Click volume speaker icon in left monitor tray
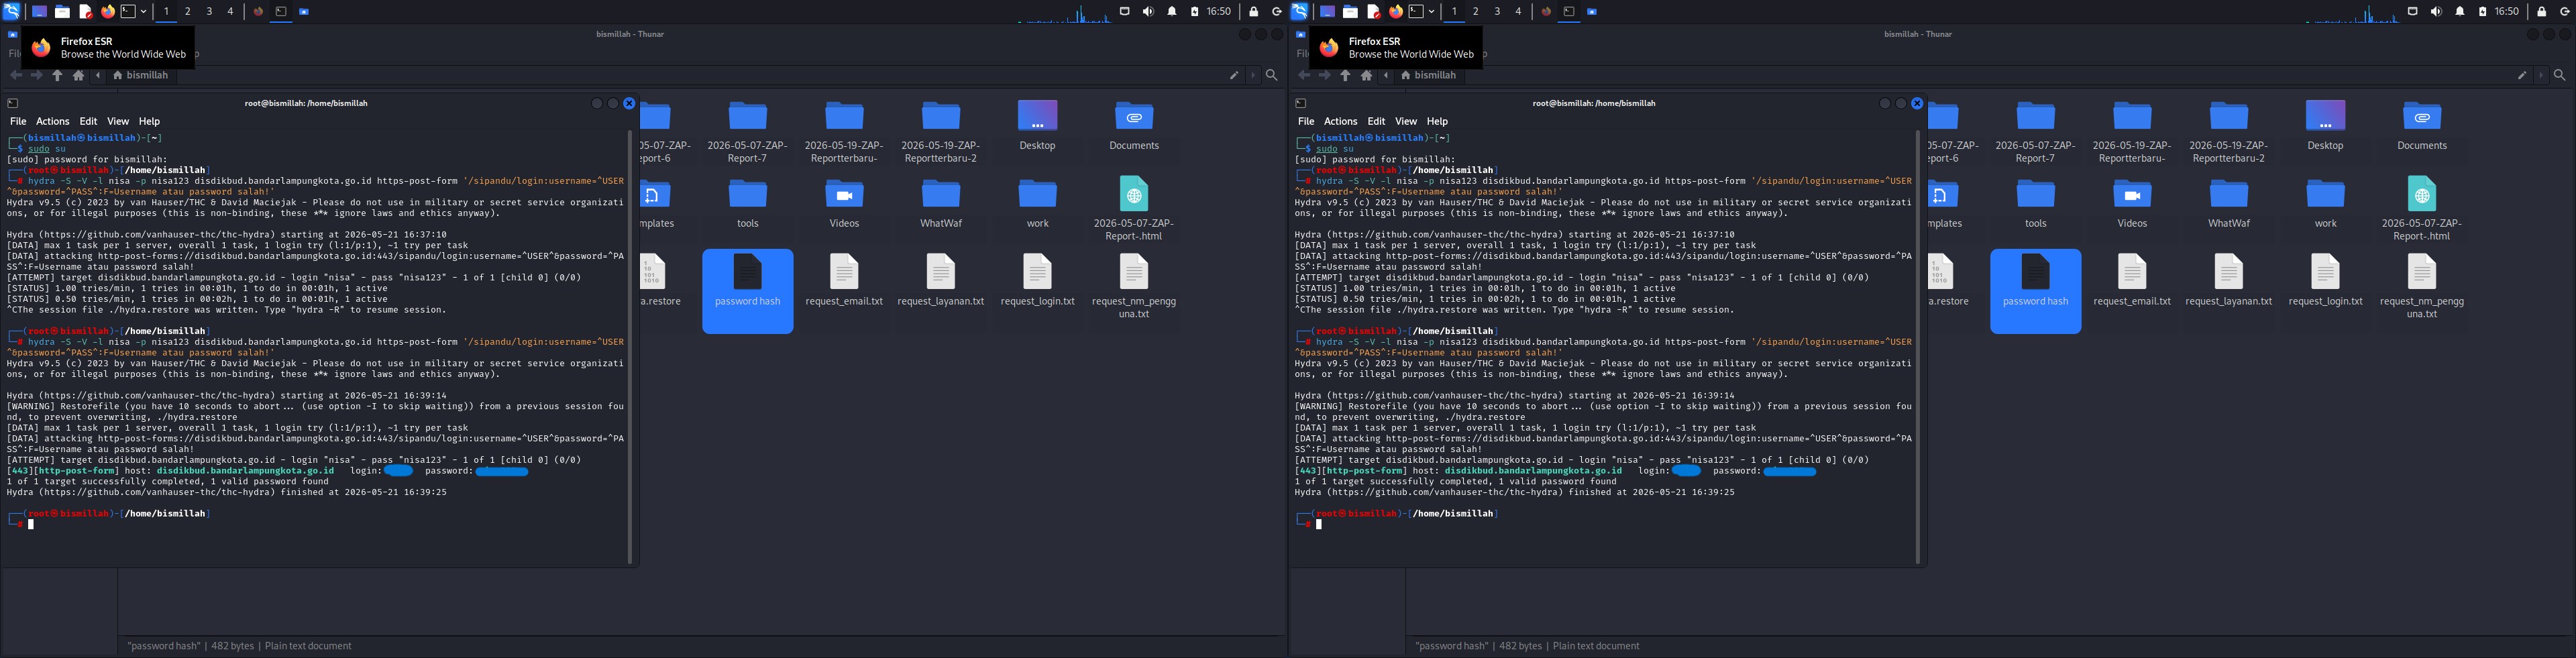 pos(1148,12)
